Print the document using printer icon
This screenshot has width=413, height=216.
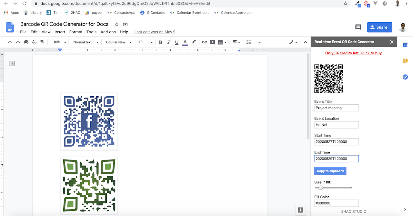[x=26, y=42]
